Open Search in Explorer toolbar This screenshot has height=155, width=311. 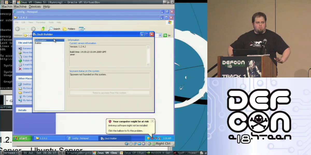54,29
